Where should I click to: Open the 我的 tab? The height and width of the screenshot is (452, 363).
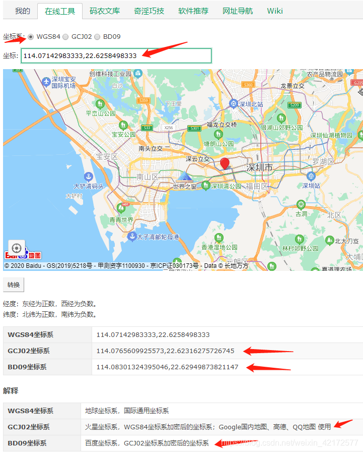point(23,11)
